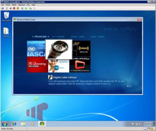The image size is (156, 131).
Task: Open the Media menu
Action: (x=14, y=5)
